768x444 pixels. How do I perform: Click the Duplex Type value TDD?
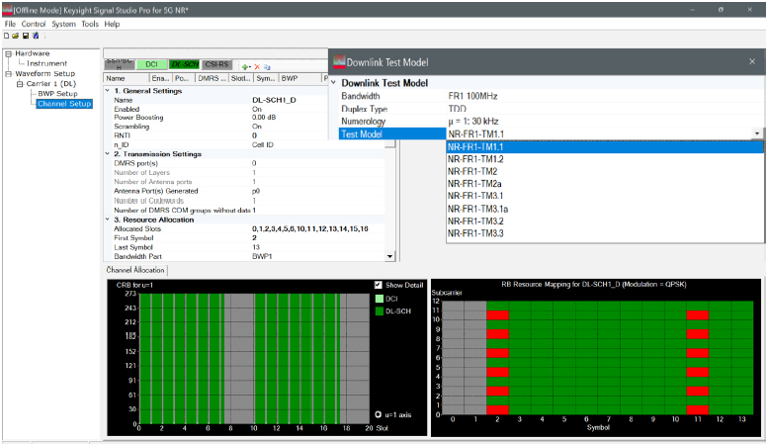click(x=457, y=109)
